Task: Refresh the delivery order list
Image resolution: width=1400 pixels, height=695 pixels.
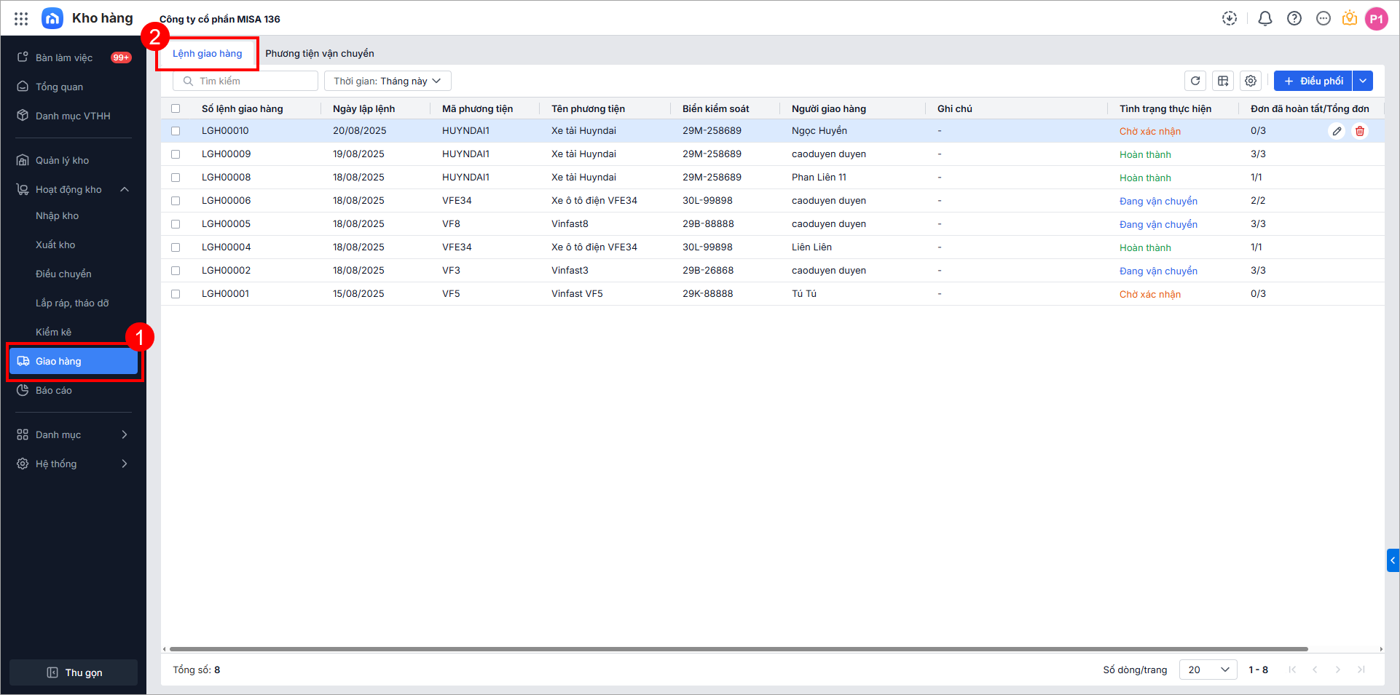Action: [1195, 81]
